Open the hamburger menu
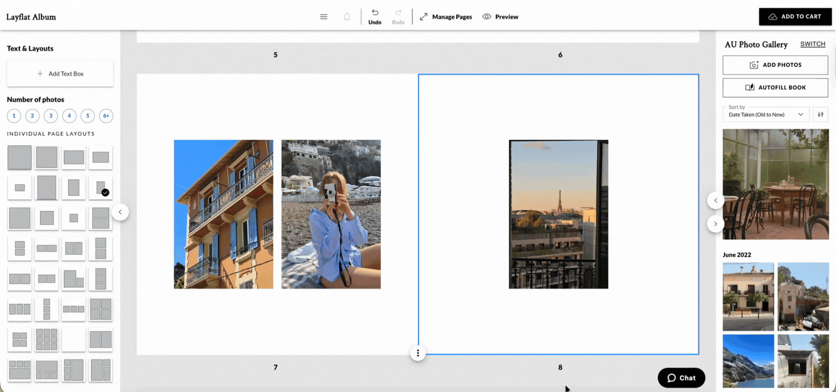The height and width of the screenshot is (392, 836). 323,16
